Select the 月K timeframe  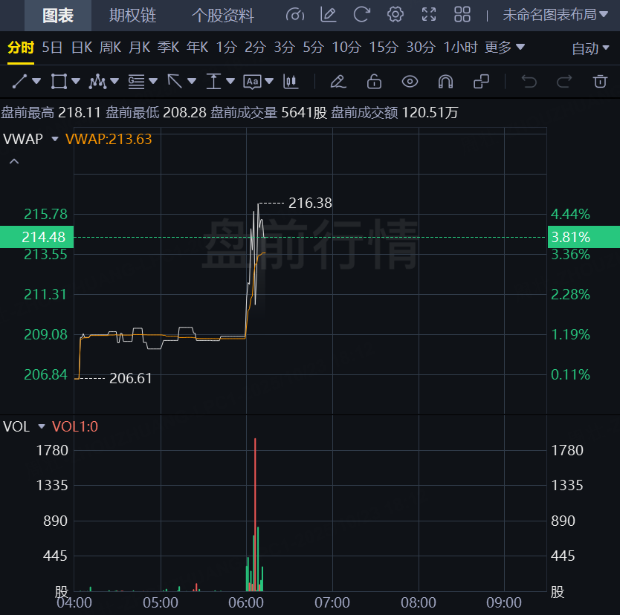(x=139, y=48)
